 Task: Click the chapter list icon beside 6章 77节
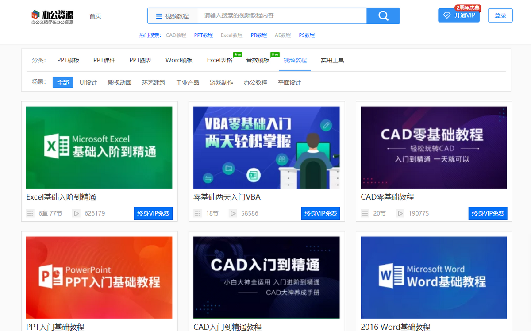click(30, 213)
